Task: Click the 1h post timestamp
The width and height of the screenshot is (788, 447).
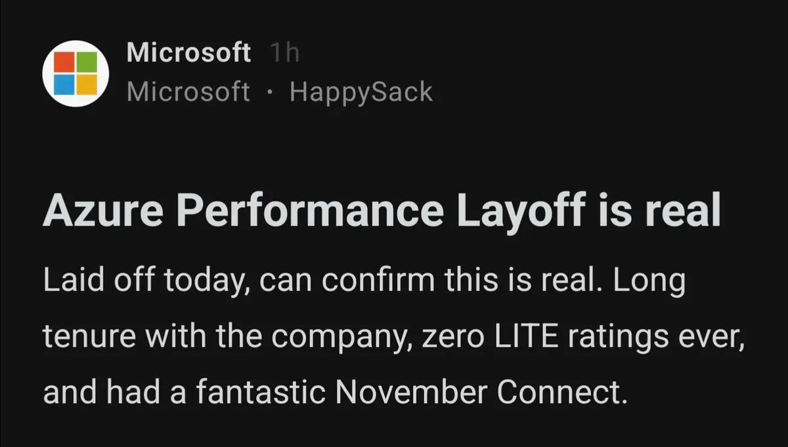Action: (284, 53)
